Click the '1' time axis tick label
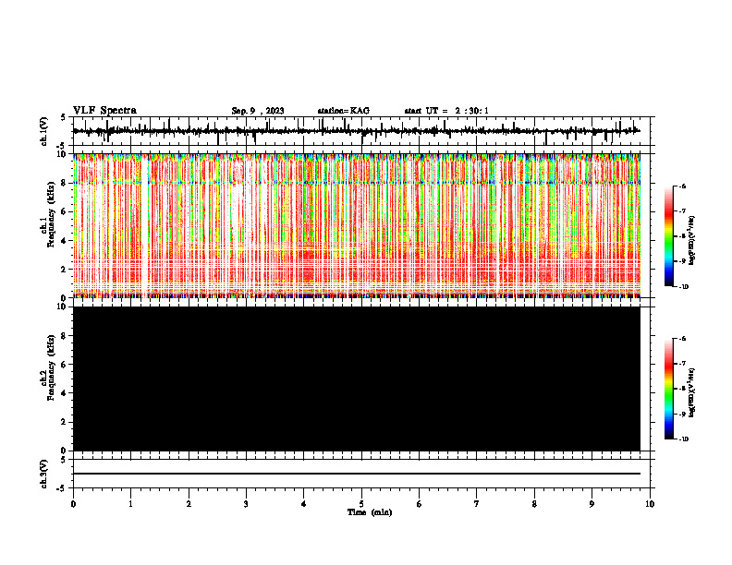 (130, 504)
